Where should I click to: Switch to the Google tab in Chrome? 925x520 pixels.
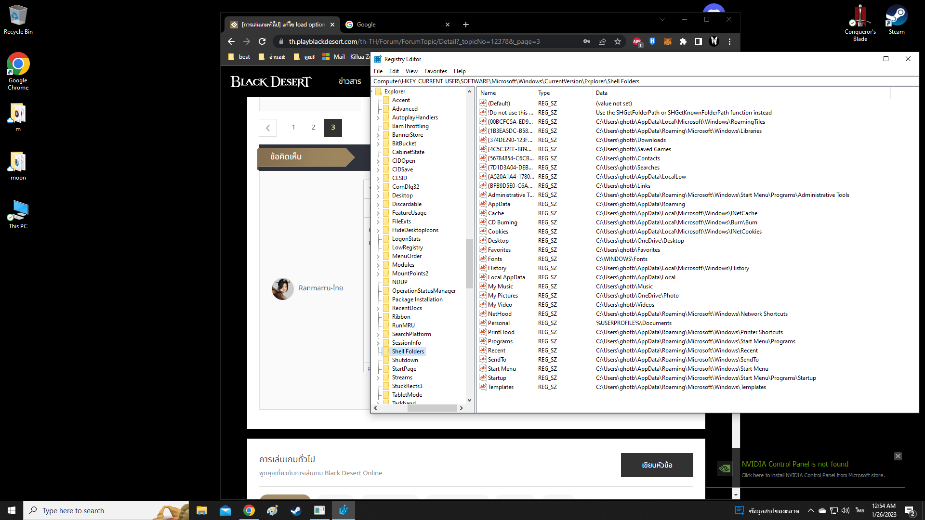coord(398,25)
